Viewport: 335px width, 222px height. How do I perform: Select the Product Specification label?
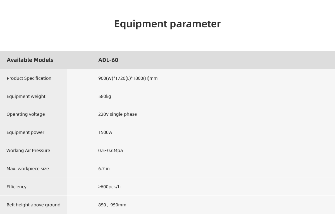pos(29,78)
